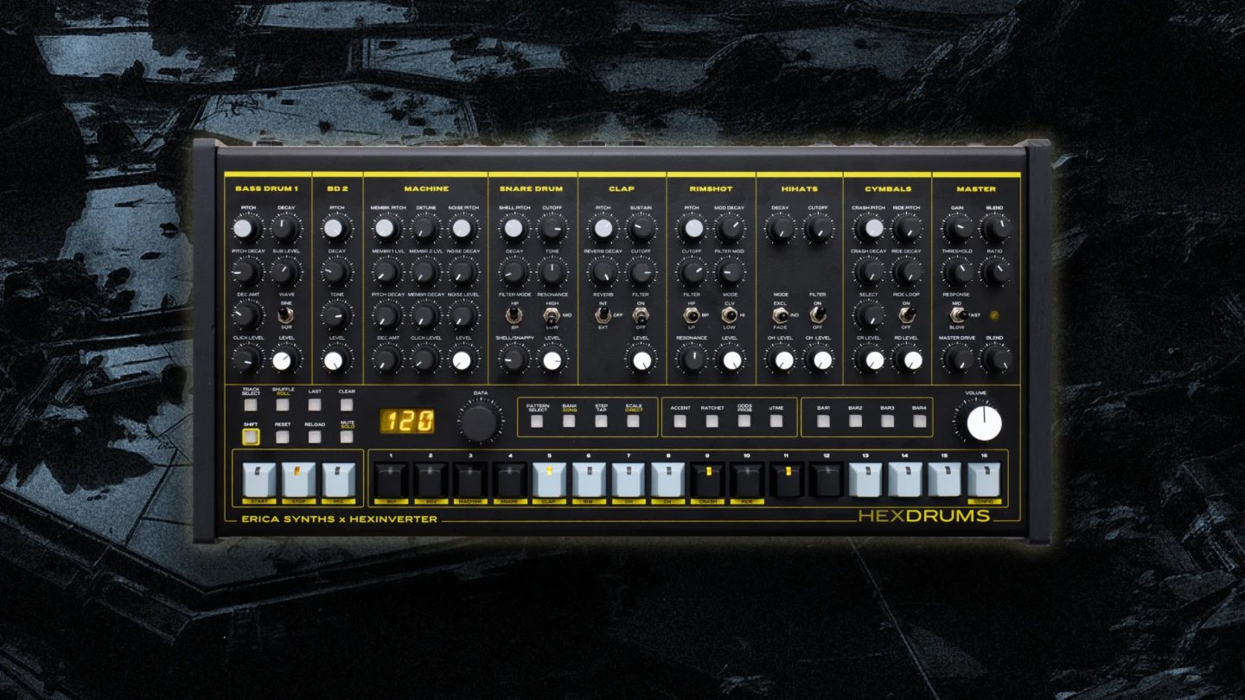The height and width of the screenshot is (700, 1245).
Task: Flip Rimshot Filter HP/BP/LP switch
Action: (x=692, y=315)
